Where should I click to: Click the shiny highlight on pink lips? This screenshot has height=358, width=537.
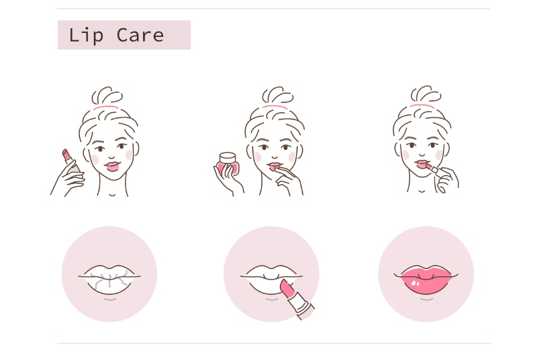pyautogui.click(x=415, y=283)
